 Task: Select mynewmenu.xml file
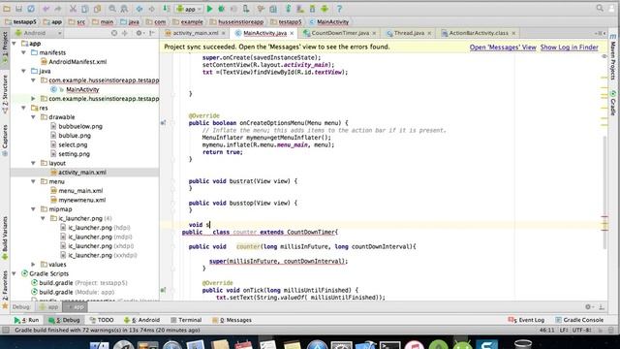[x=81, y=200]
